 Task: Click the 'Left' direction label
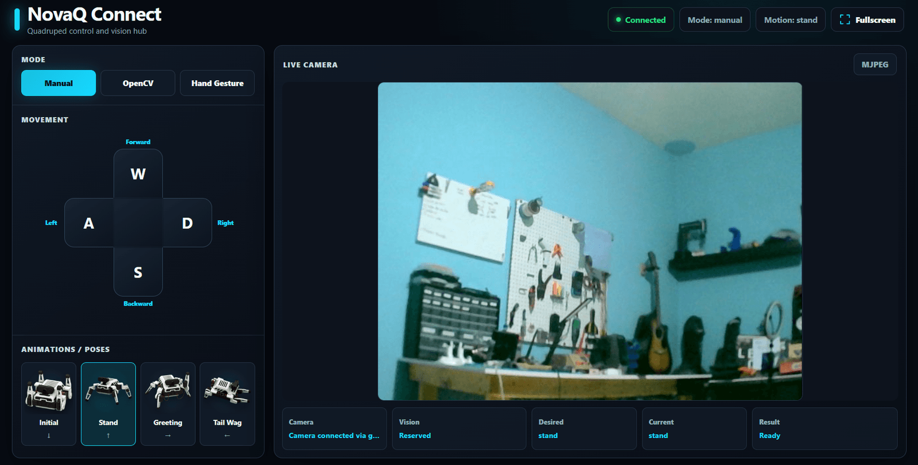[51, 223]
